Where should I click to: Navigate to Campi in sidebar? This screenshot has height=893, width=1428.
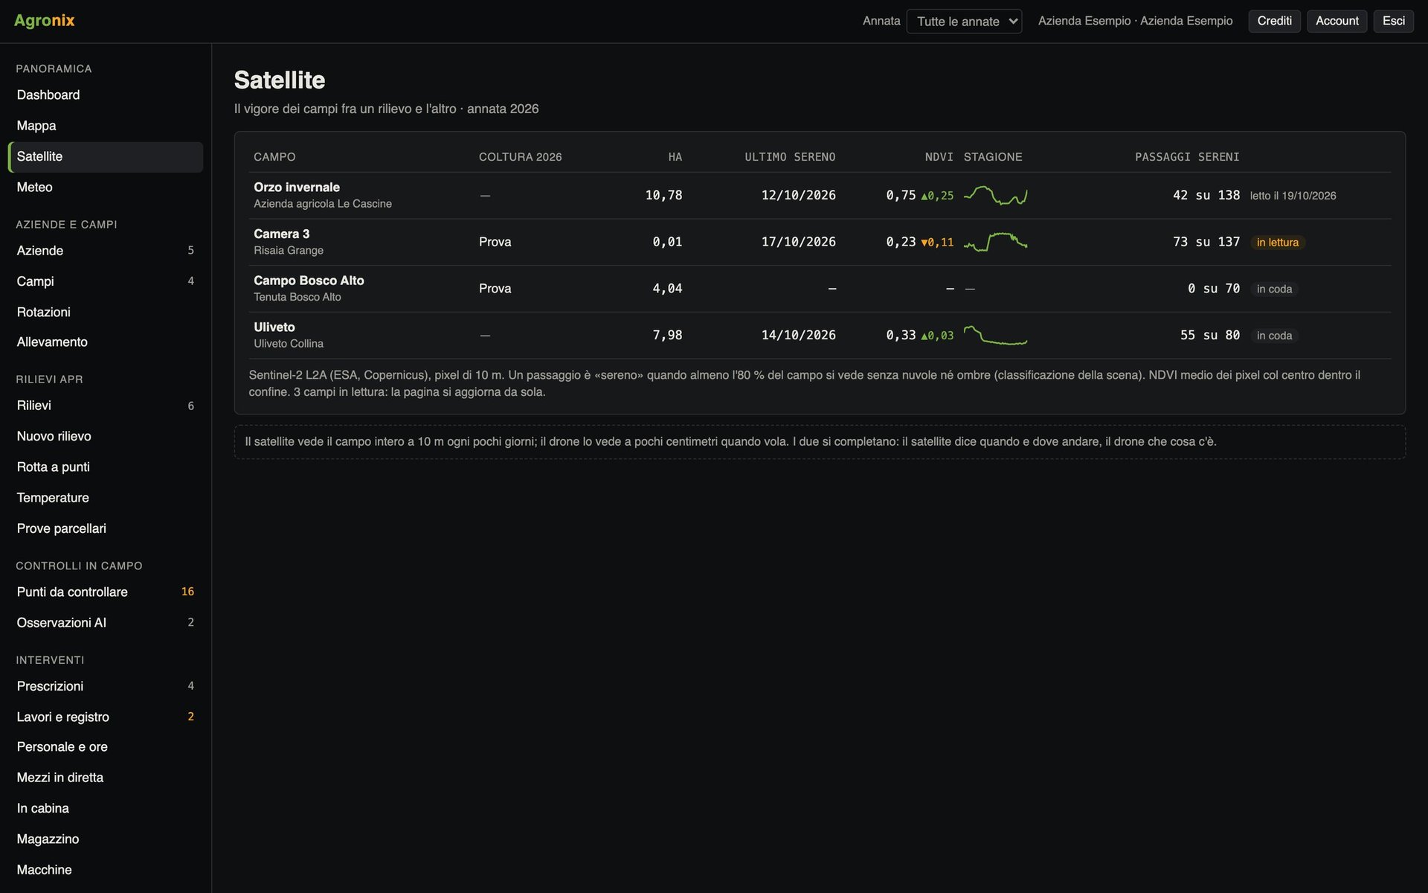(x=105, y=281)
